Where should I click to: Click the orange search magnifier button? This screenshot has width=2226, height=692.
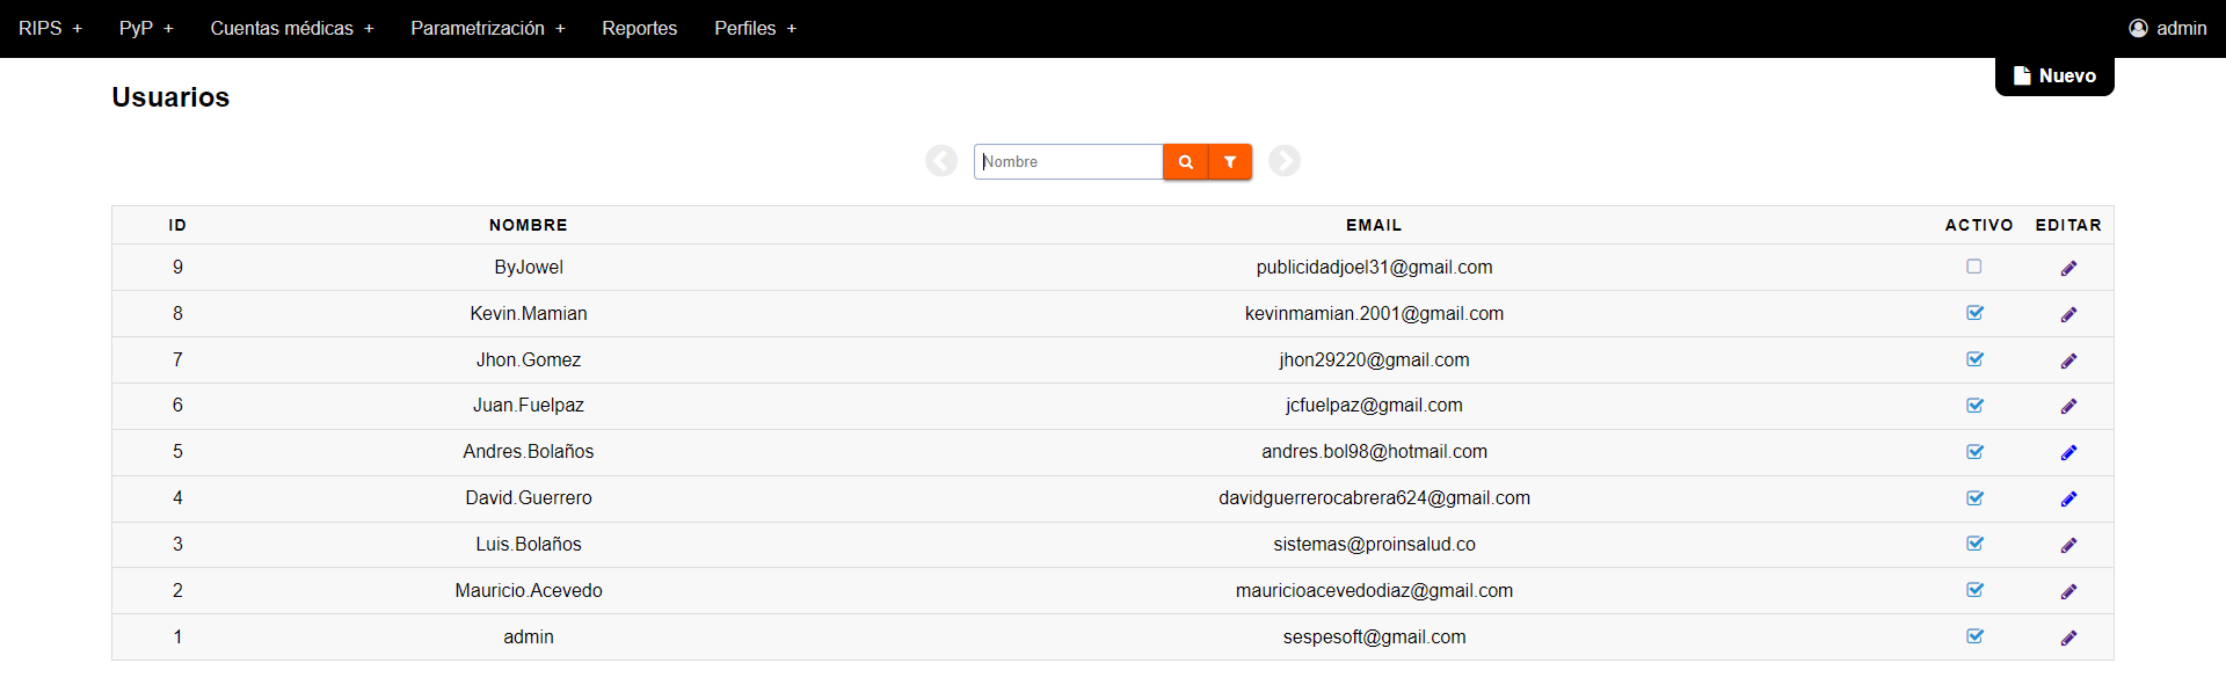point(1186,162)
